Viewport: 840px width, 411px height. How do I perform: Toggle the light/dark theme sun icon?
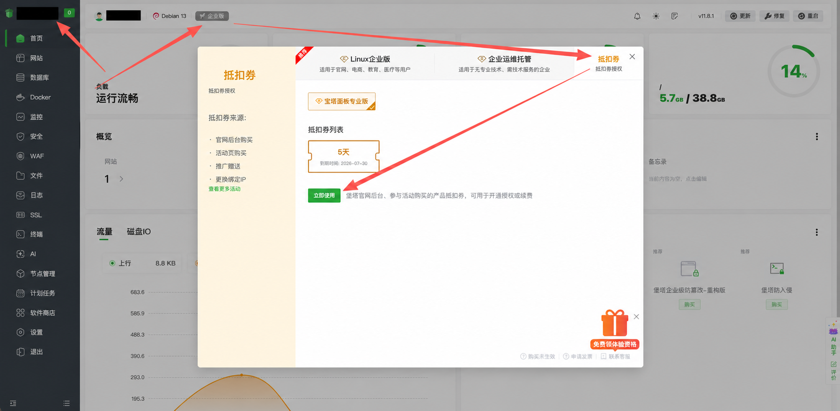coord(656,16)
